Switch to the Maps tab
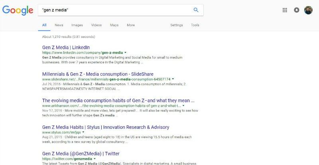The width and height of the screenshot is (319, 165). pos(114,25)
